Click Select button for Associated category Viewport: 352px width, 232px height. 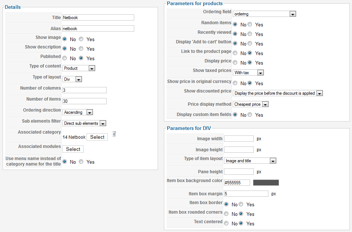(x=97, y=137)
